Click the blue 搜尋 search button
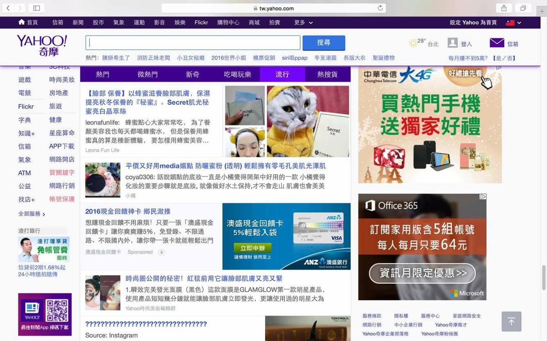The image size is (547, 341). pyautogui.click(x=324, y=43)
